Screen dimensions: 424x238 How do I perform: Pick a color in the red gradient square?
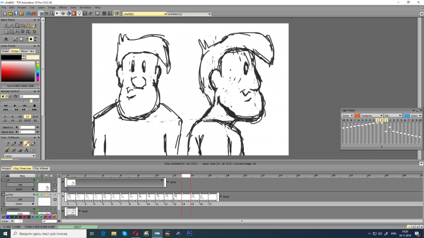coord(18,71)
